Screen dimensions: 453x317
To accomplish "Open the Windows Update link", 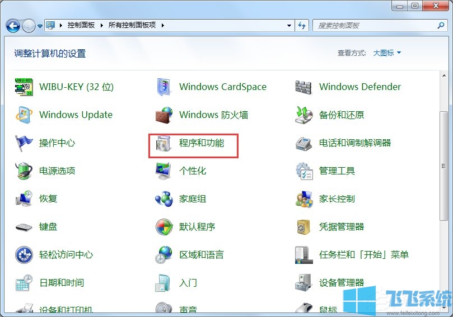I will pos(76,115).
